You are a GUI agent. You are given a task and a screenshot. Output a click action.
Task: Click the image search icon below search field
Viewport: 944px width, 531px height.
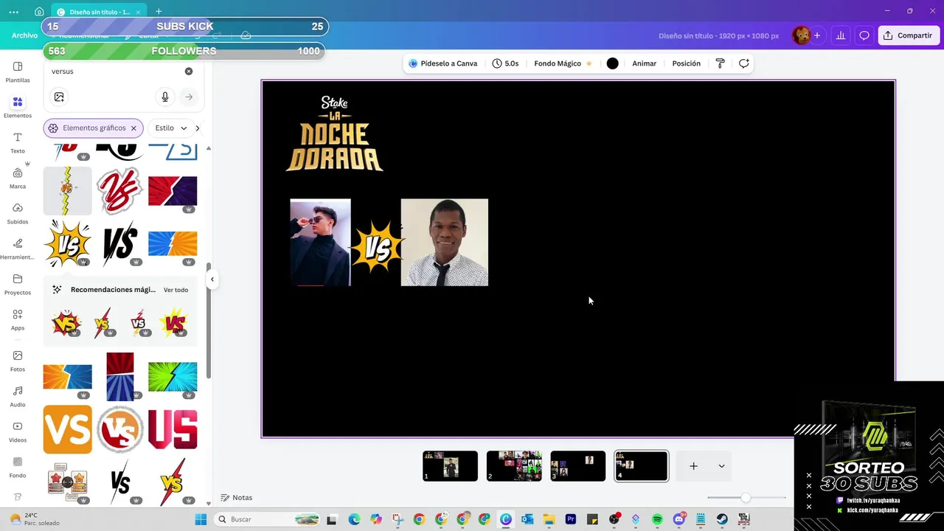(x=59, y=97)
